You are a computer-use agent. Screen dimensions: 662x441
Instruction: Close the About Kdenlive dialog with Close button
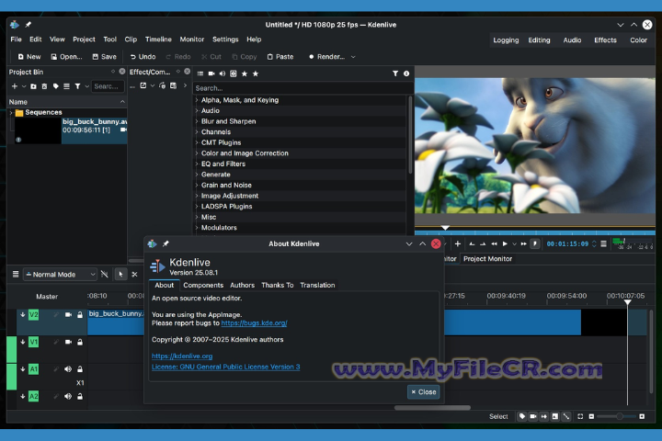tap(424, 392)
